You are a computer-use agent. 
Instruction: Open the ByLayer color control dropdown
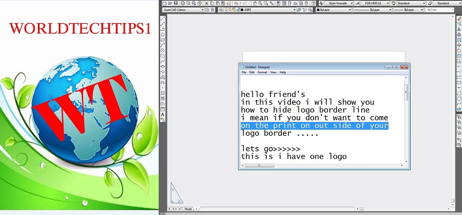click(334, 10)
